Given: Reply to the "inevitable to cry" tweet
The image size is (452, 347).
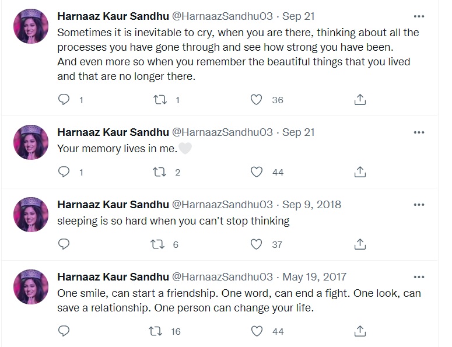Looking at the screenshot, I should 65,100.
